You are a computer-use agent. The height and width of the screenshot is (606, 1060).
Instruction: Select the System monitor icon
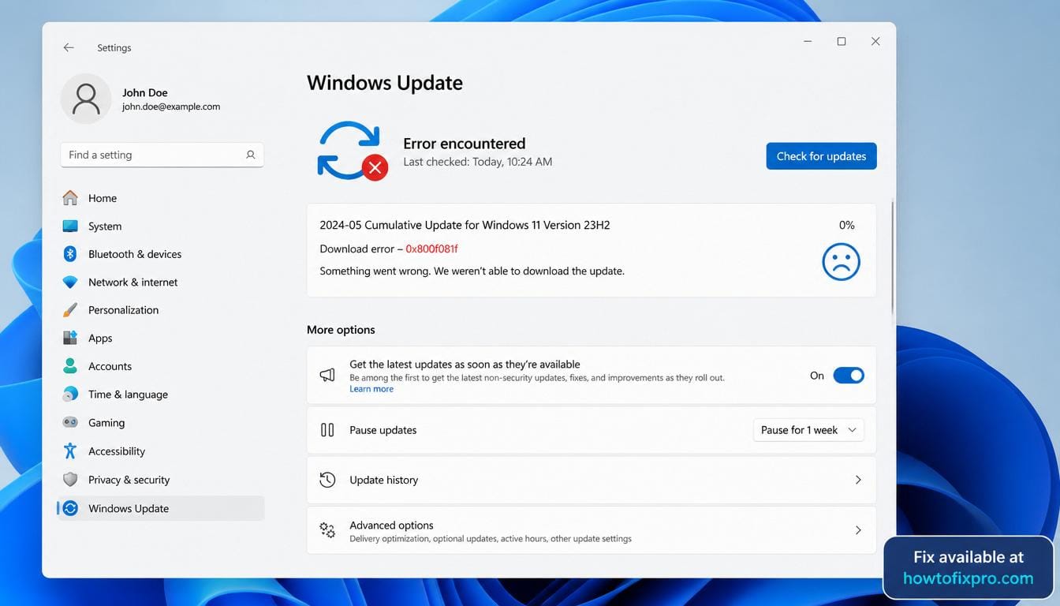pos(70,226)
